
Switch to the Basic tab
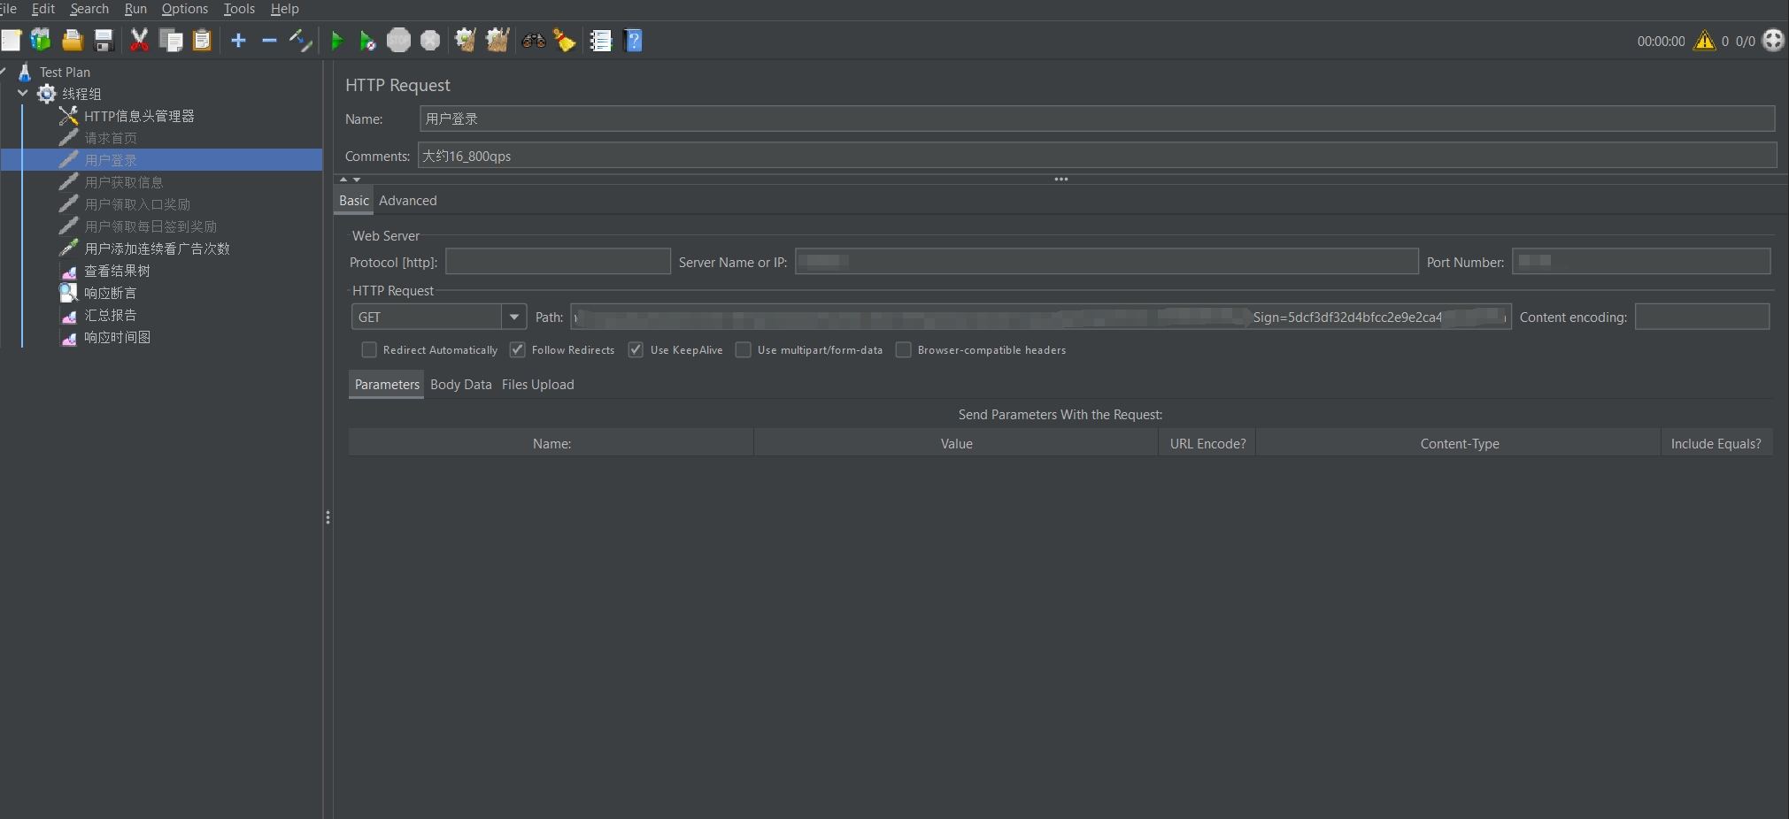(354, 201)
